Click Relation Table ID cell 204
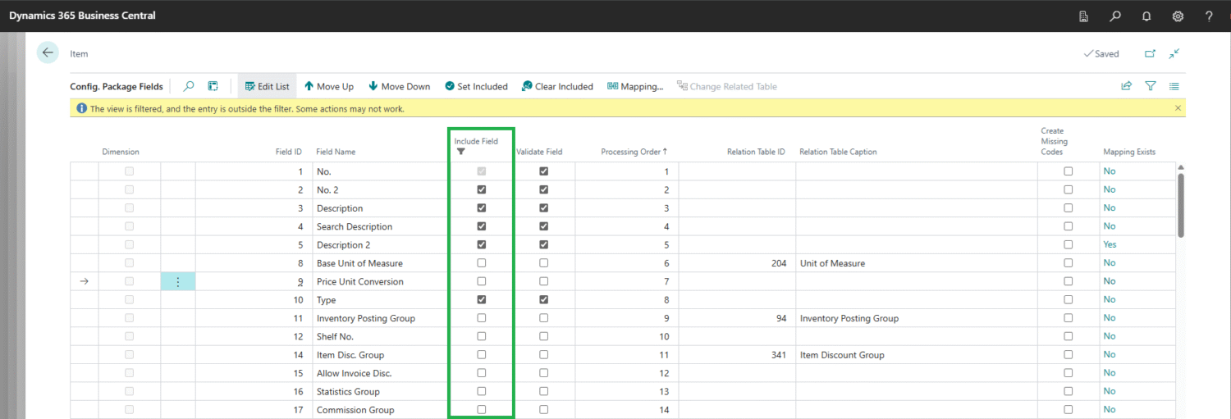This screenshot has width=1231, height=419. [x=736, y=263]
